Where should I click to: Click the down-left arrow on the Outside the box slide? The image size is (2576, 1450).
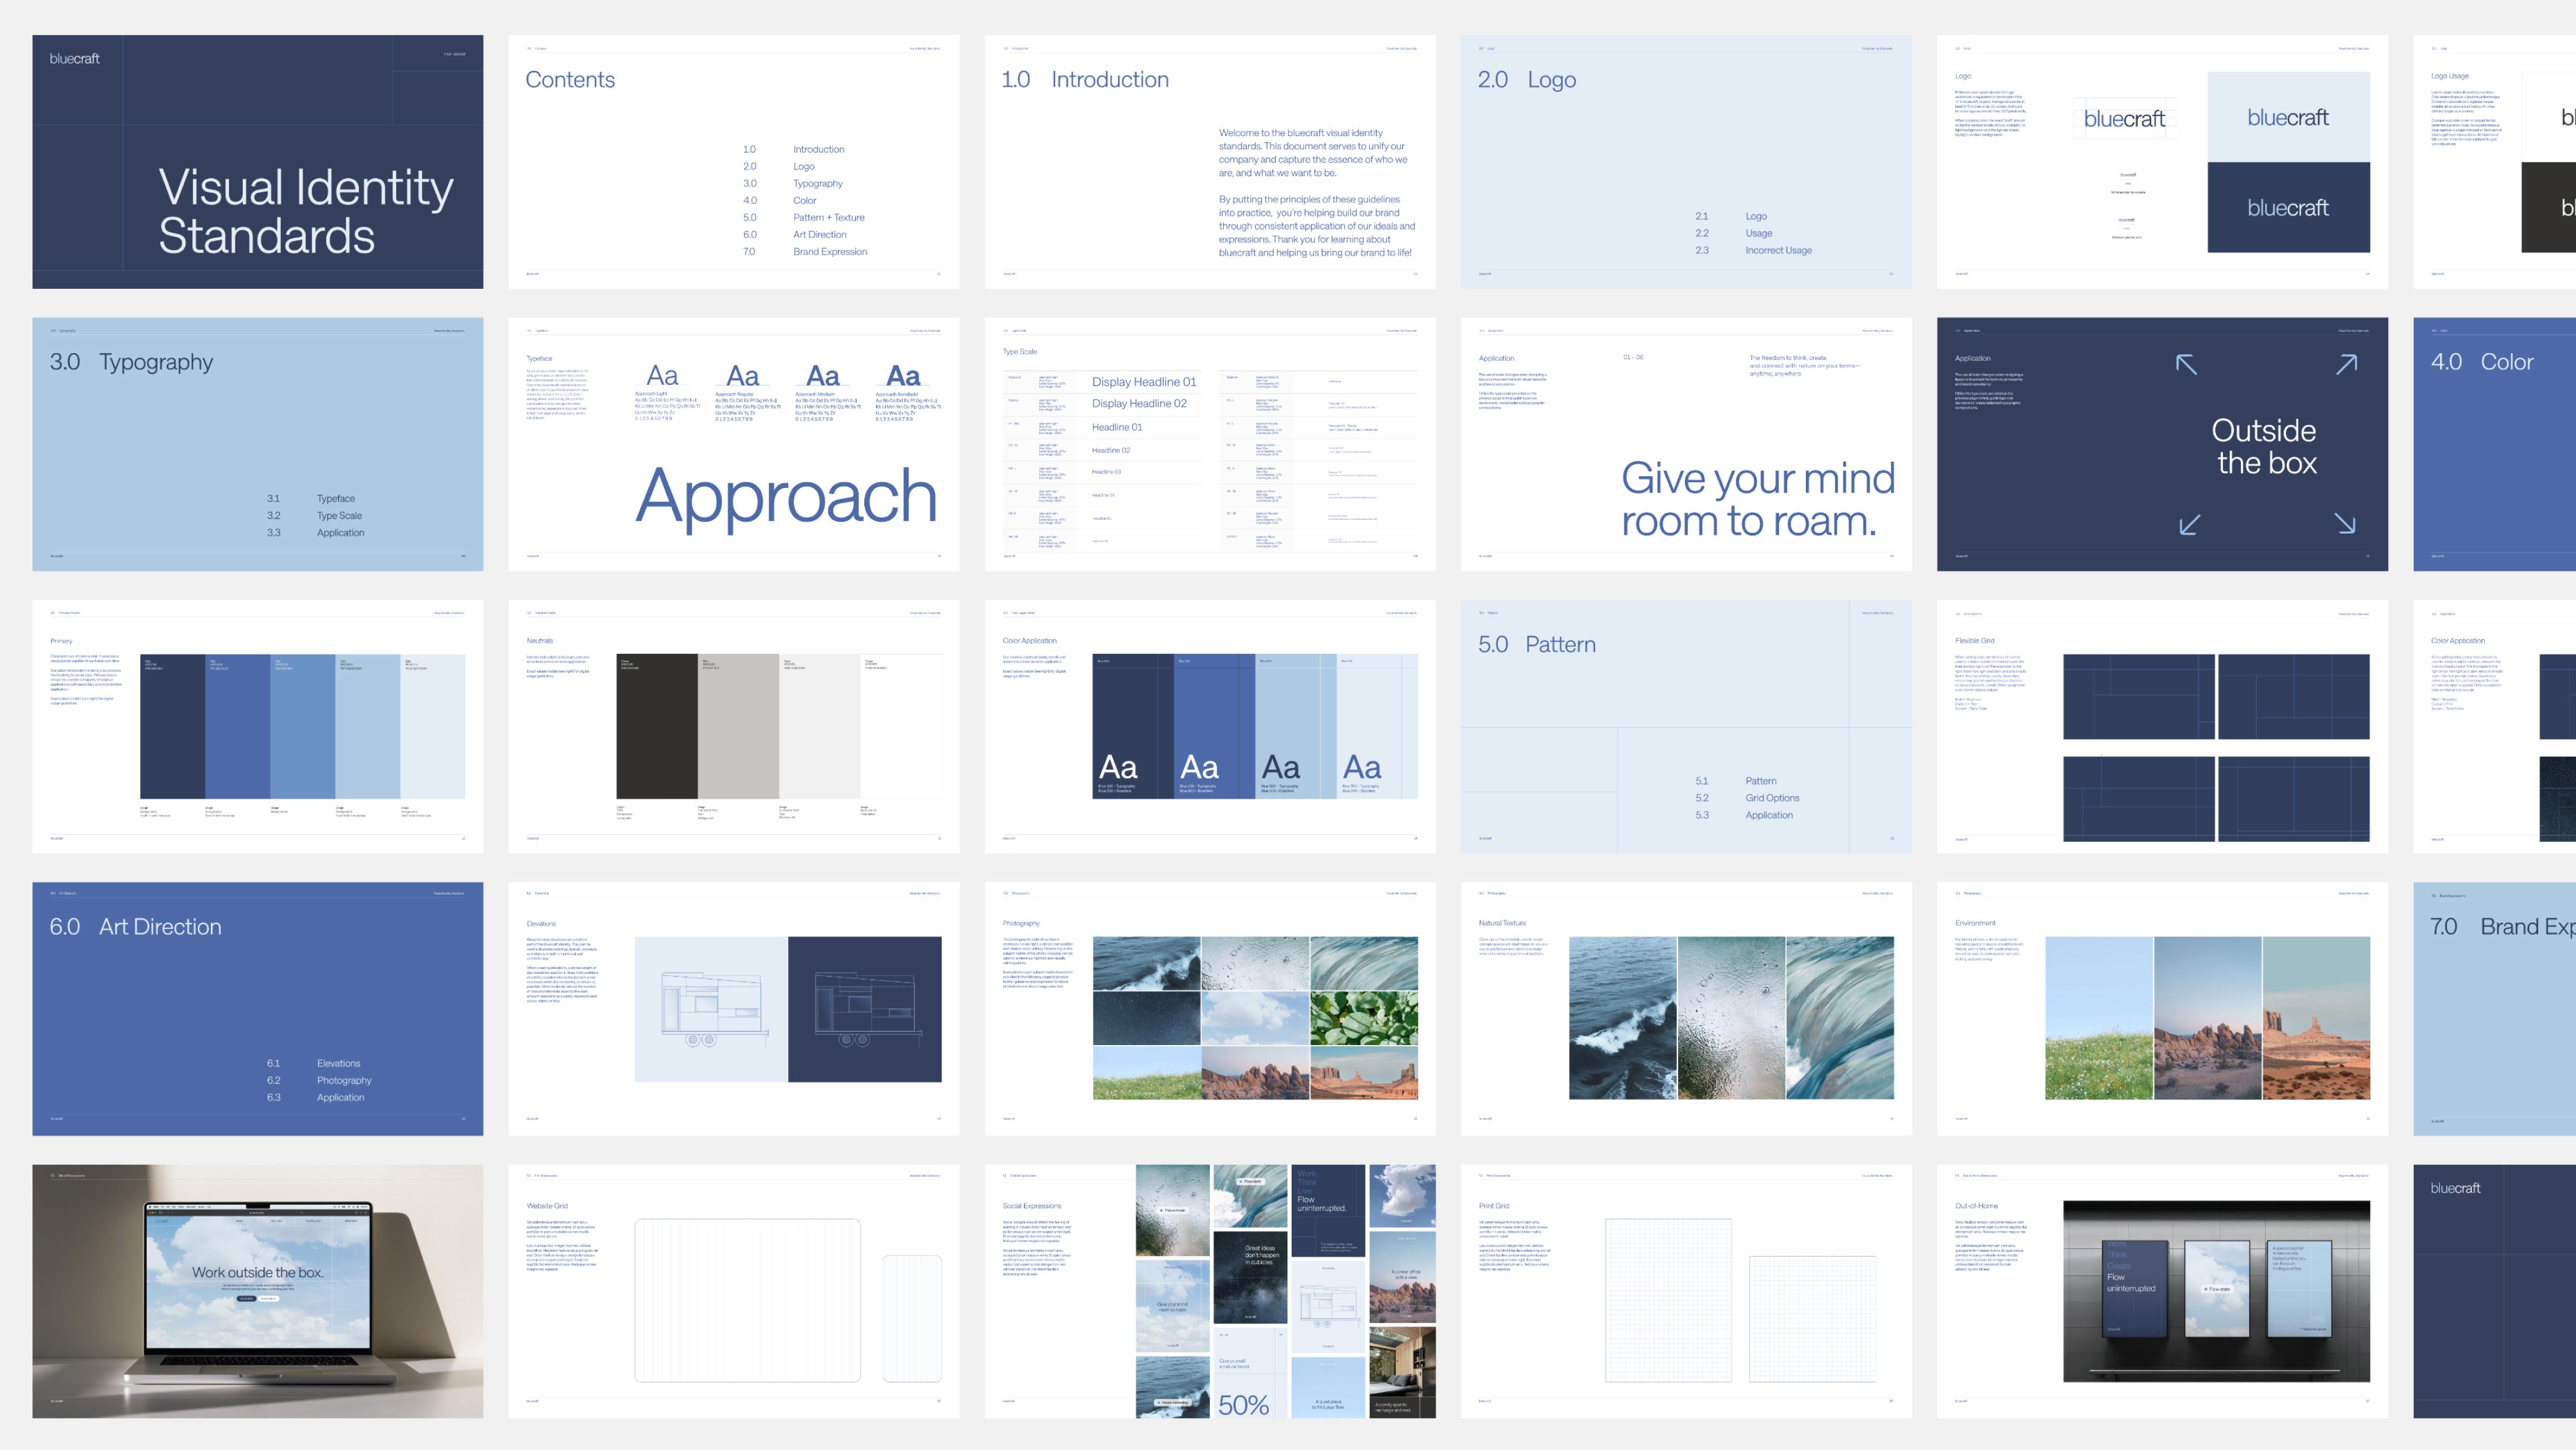[x=2189, y=525]
